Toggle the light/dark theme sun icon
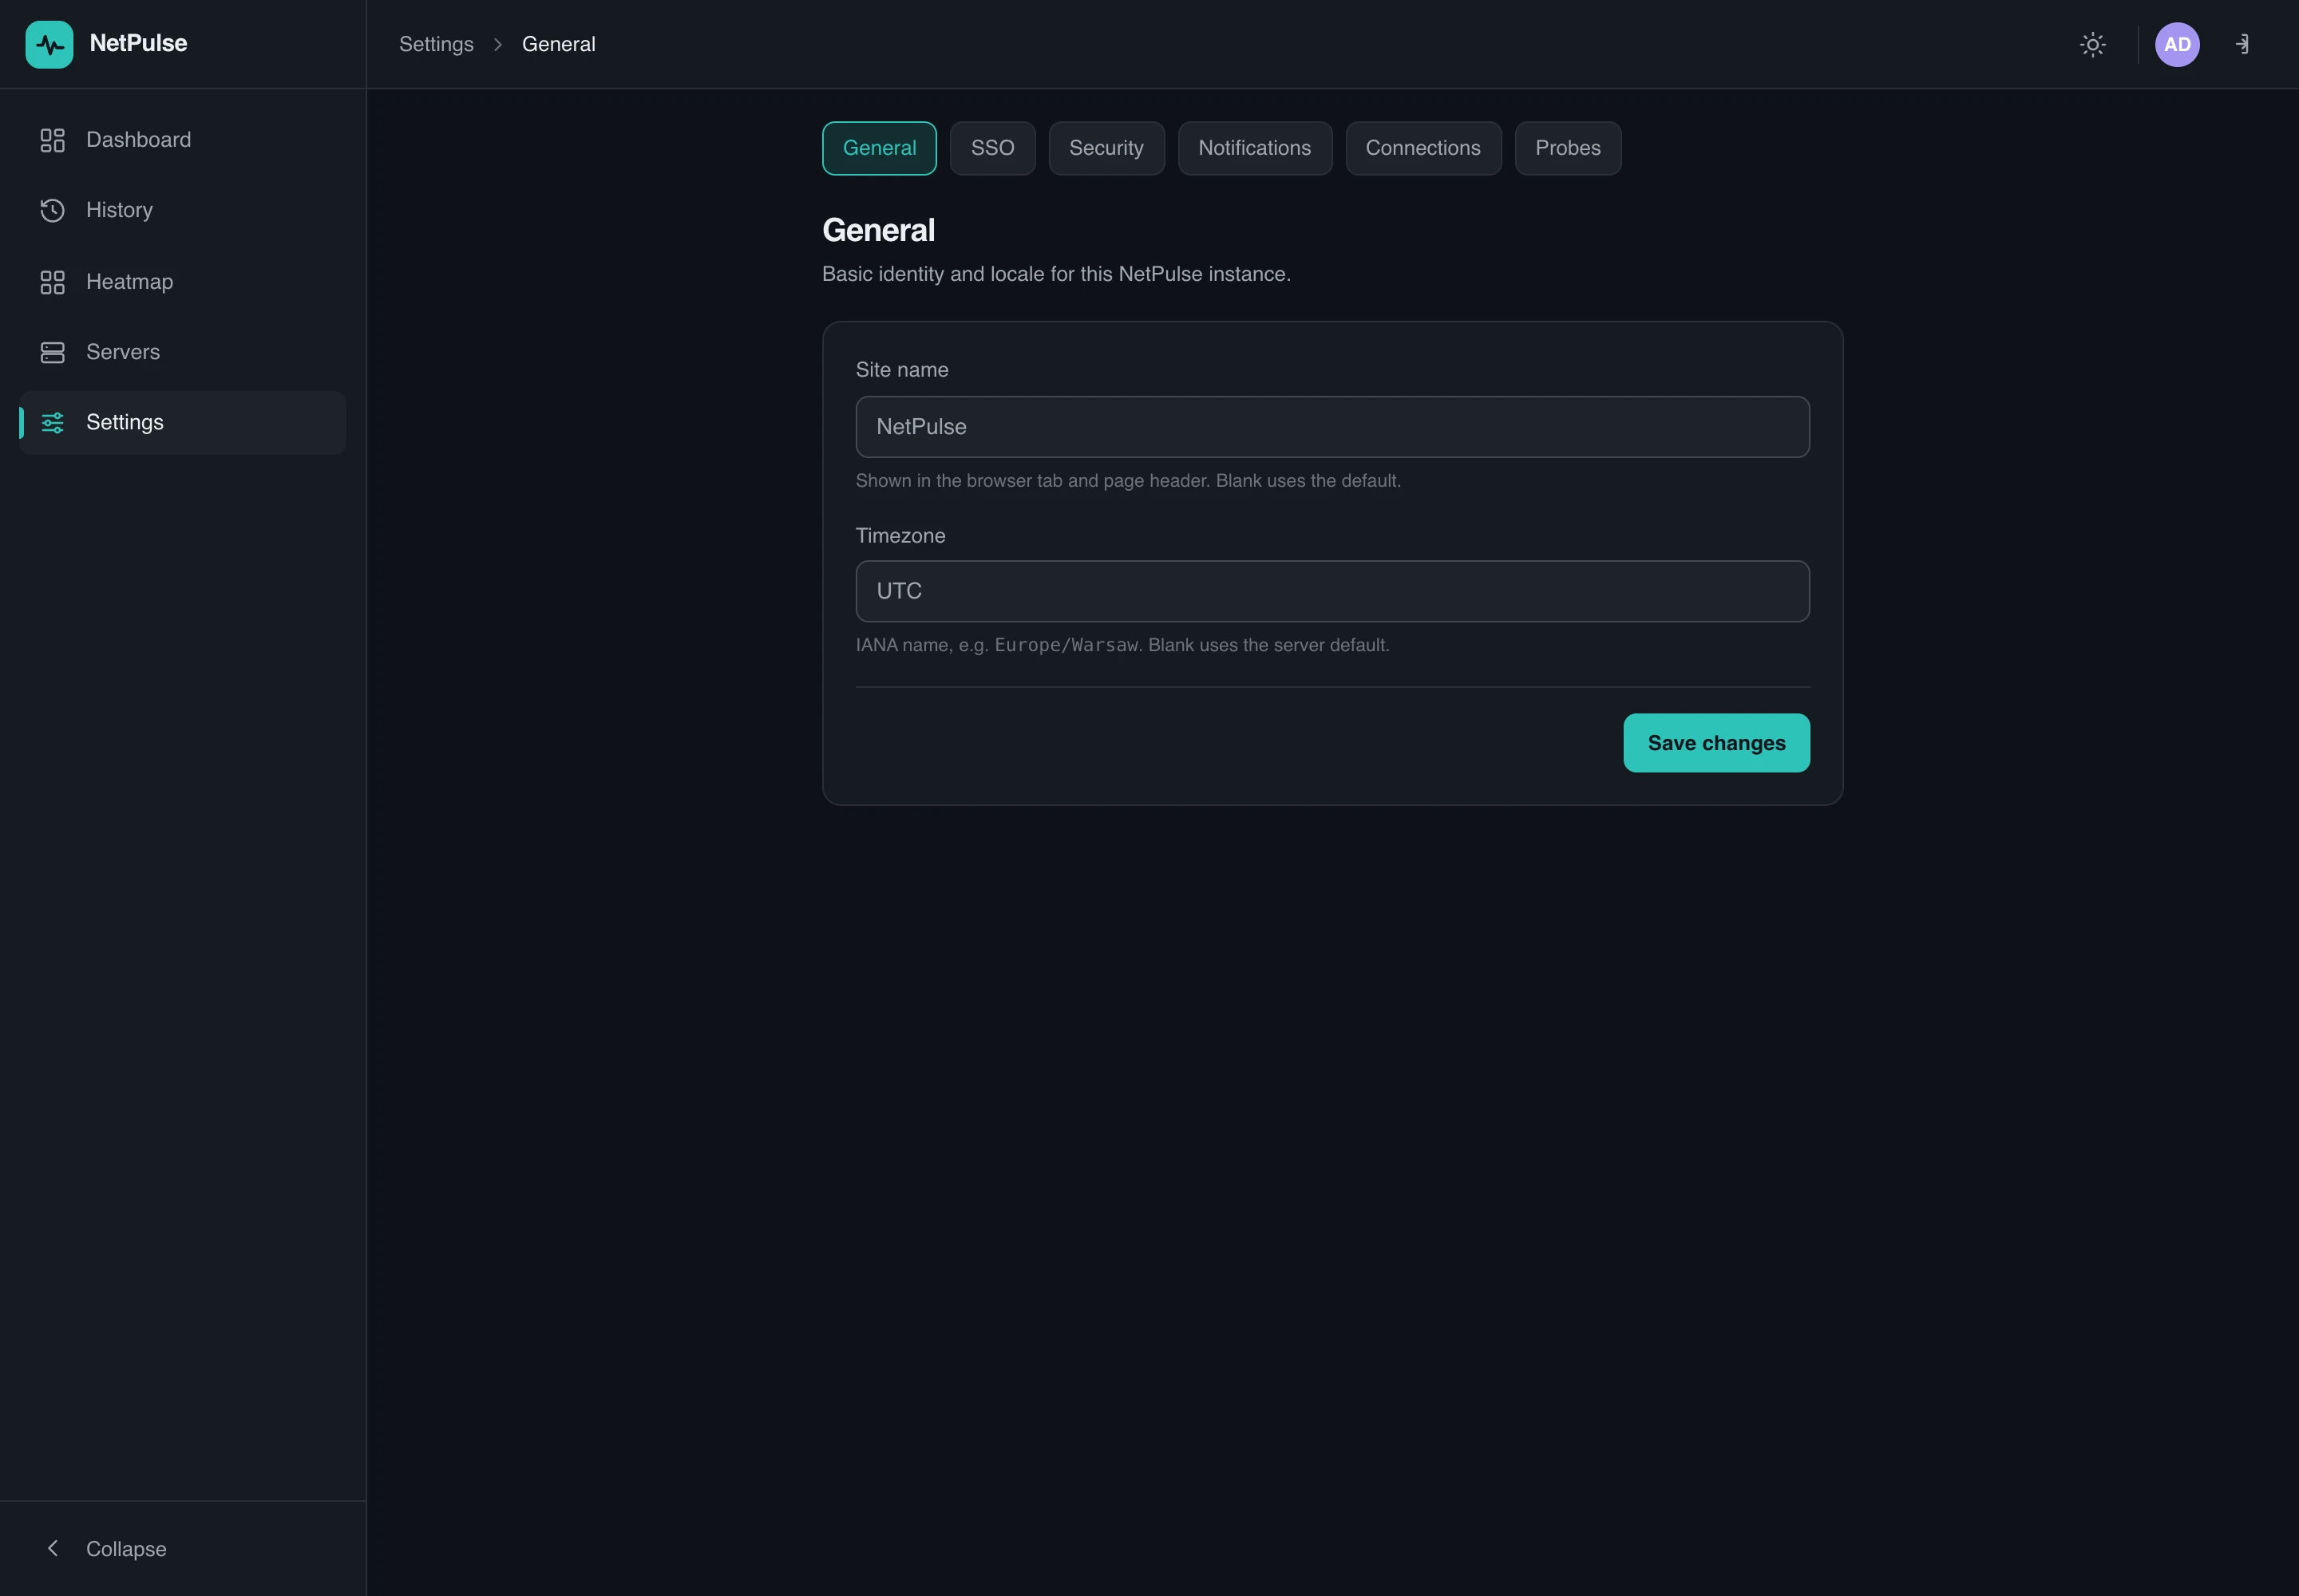The width and height of the screenshot is (2299, 1596). pyautogui.click(x=2092, y=44)
